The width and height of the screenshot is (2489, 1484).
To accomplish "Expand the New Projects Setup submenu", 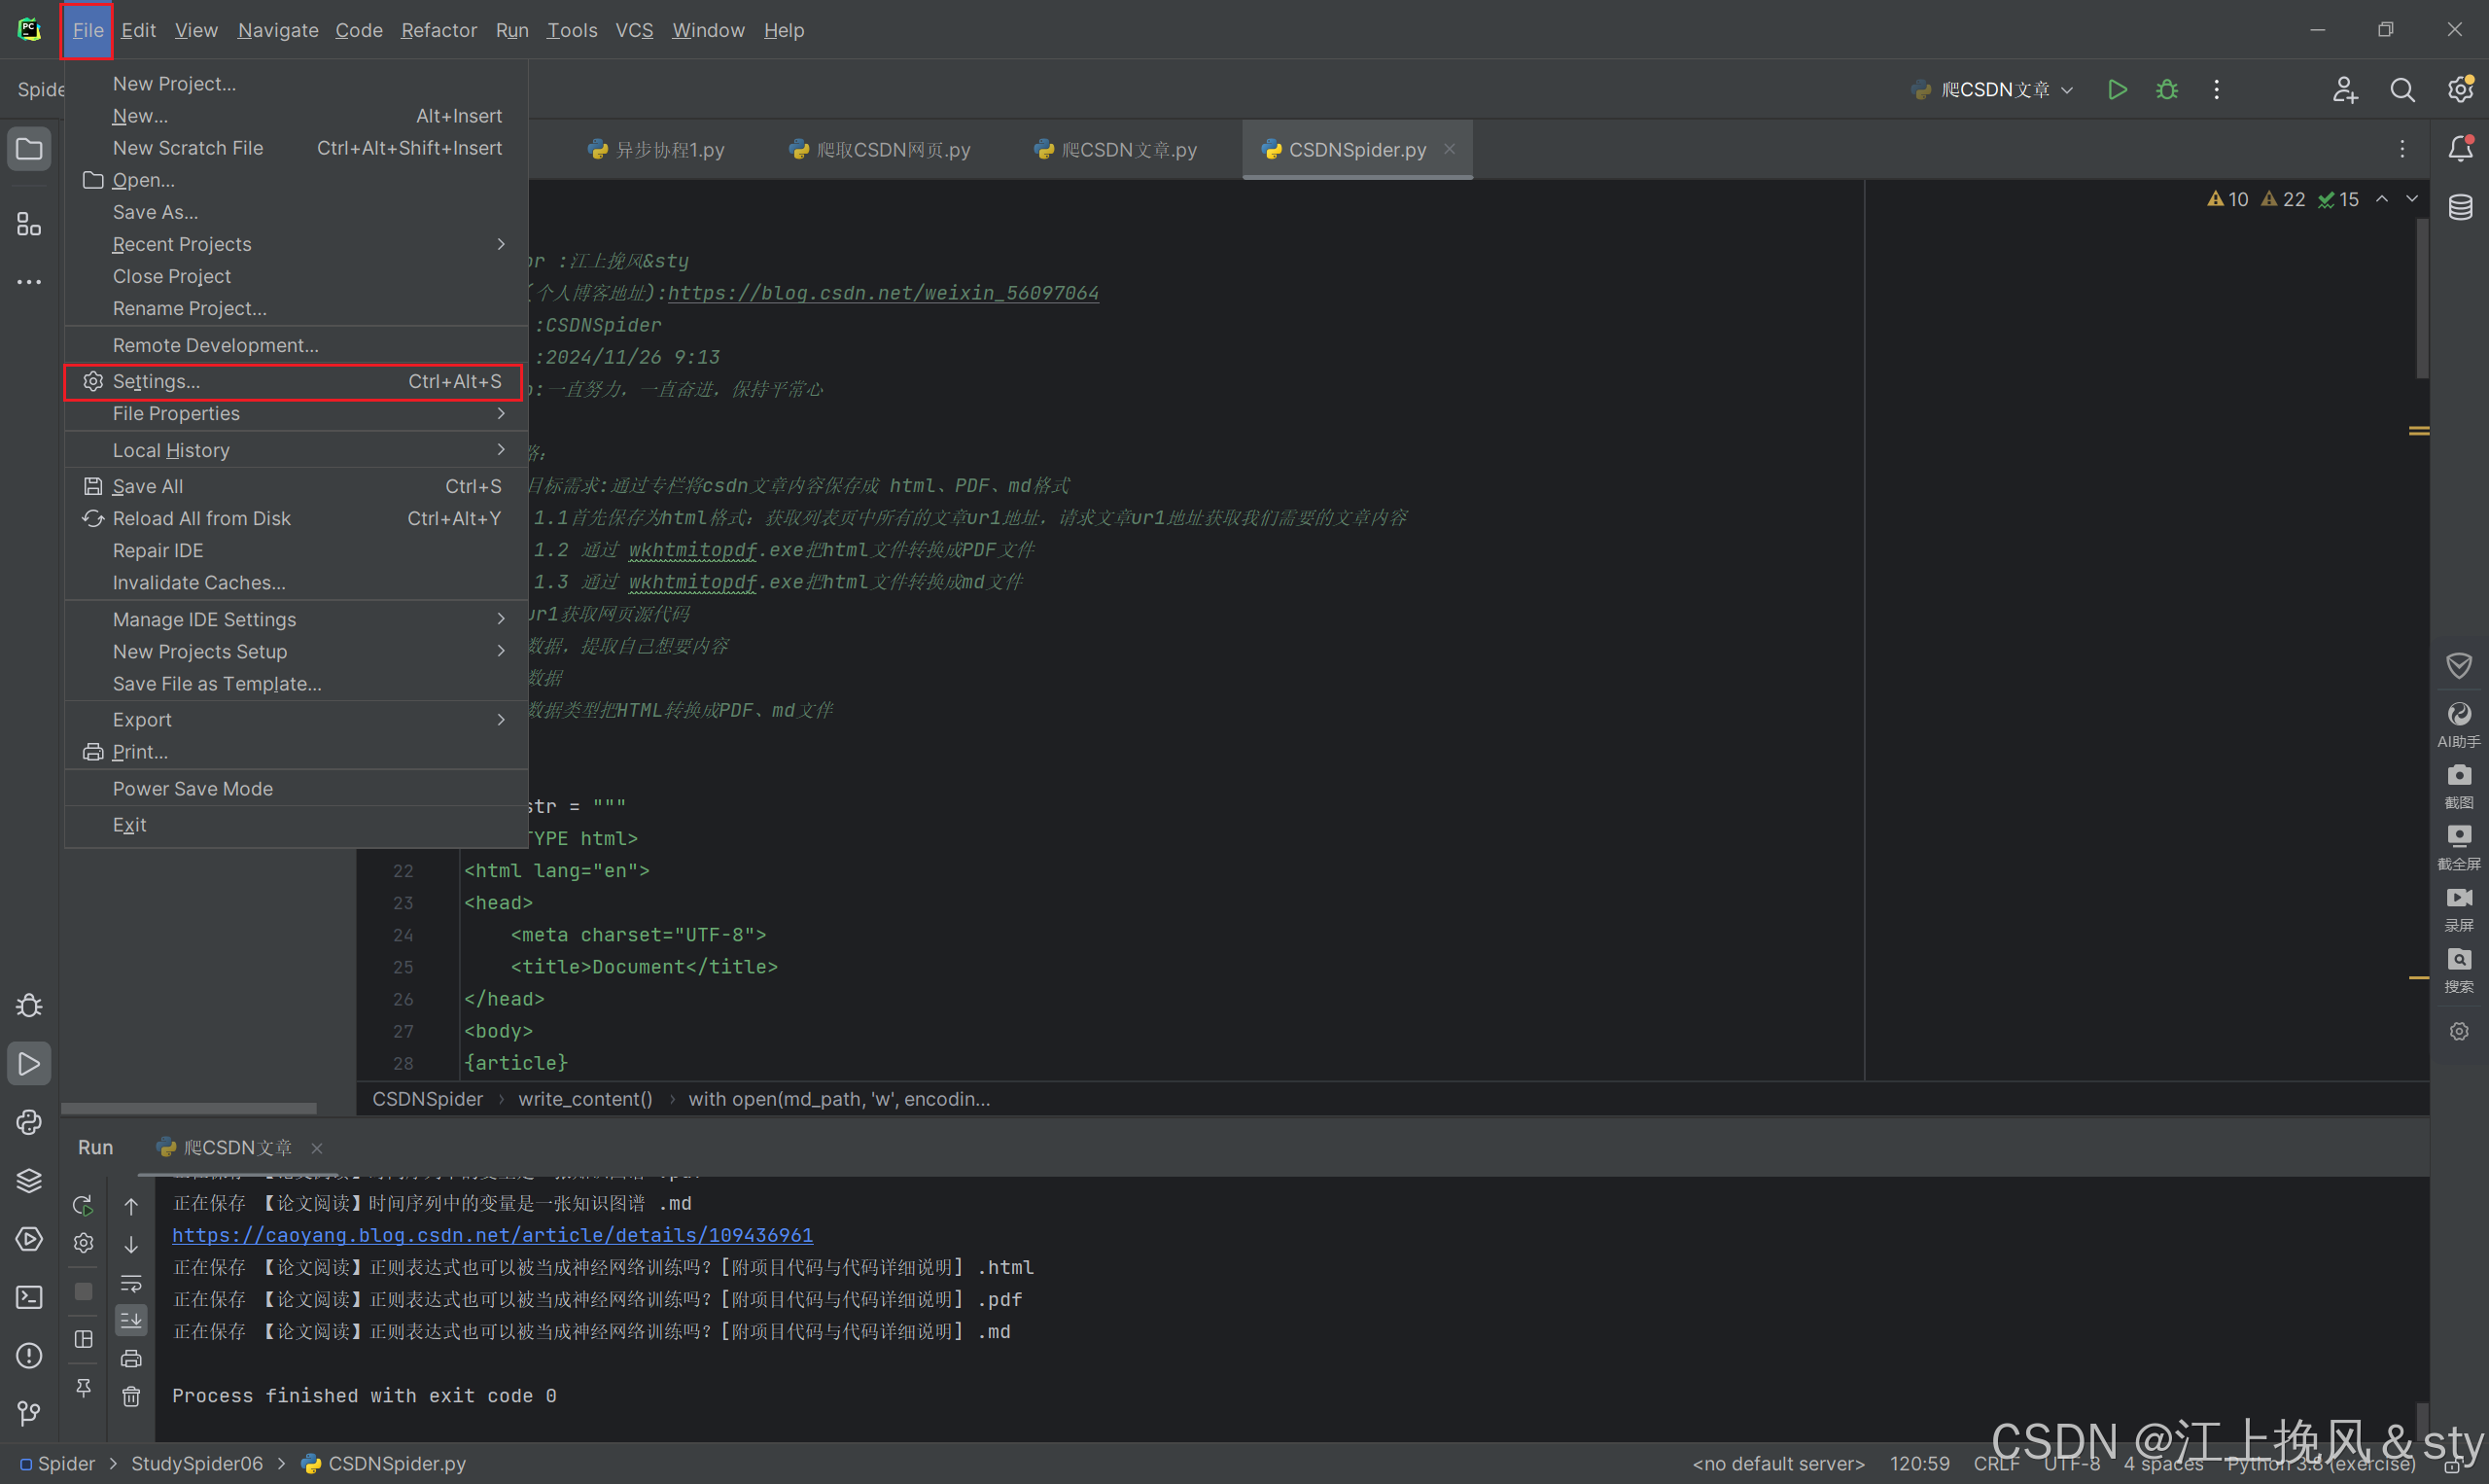I will pos(296,651).
